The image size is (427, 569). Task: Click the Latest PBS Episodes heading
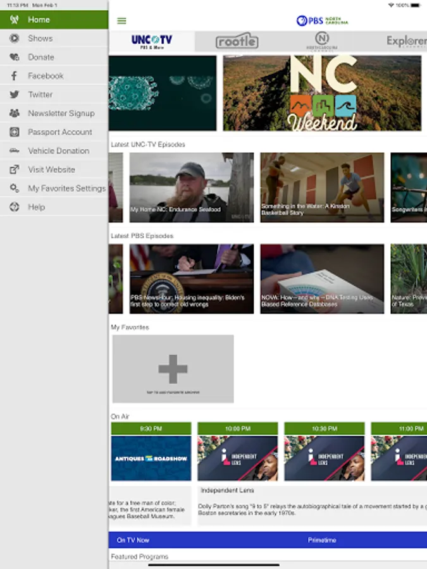(142, 236)
